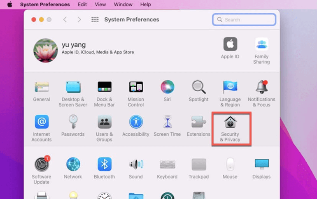Open the View menu in menu bar
Image resolution: width=317 pixels, height=199 pixels.
click(x=100, y=5)
